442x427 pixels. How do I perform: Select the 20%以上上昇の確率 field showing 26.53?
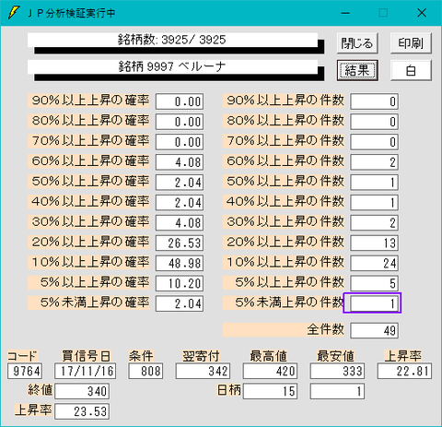coord(180,243)
